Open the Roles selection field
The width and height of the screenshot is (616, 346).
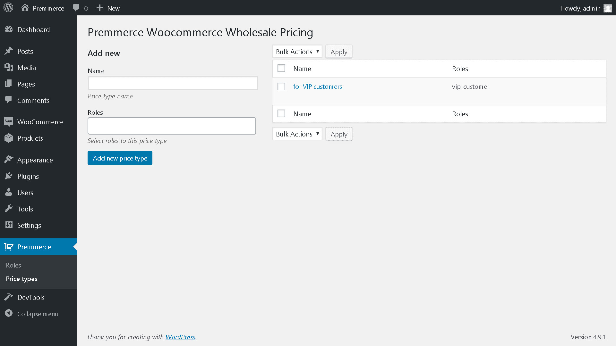coord(172,126)
